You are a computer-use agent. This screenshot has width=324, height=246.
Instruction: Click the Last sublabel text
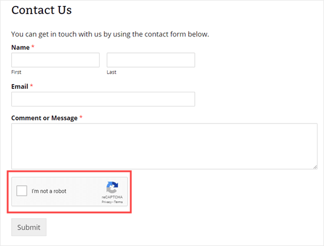[111, 72]
